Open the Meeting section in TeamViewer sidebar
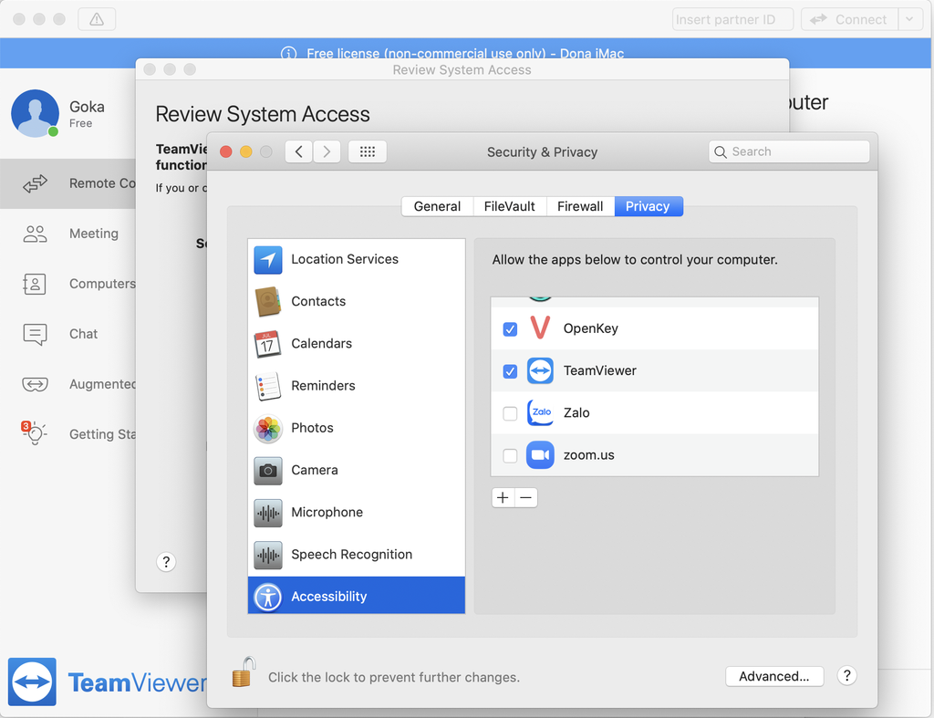This screenshot has width=934, height=718. pyautogui.click(x=94, y=234)
